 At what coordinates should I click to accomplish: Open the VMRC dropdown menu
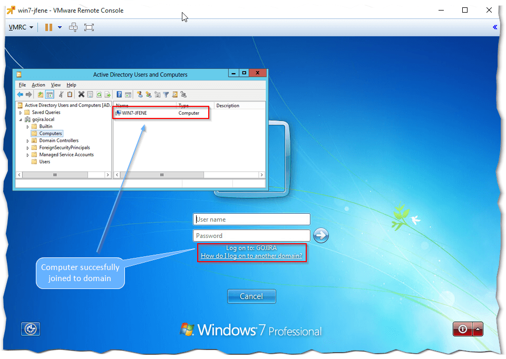(21, 27)
